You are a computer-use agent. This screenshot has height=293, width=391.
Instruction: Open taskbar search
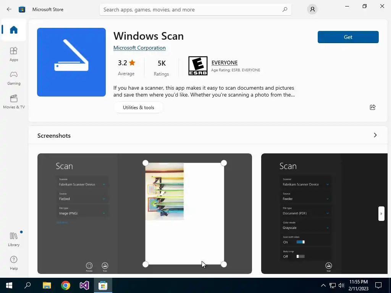[27, 285]
